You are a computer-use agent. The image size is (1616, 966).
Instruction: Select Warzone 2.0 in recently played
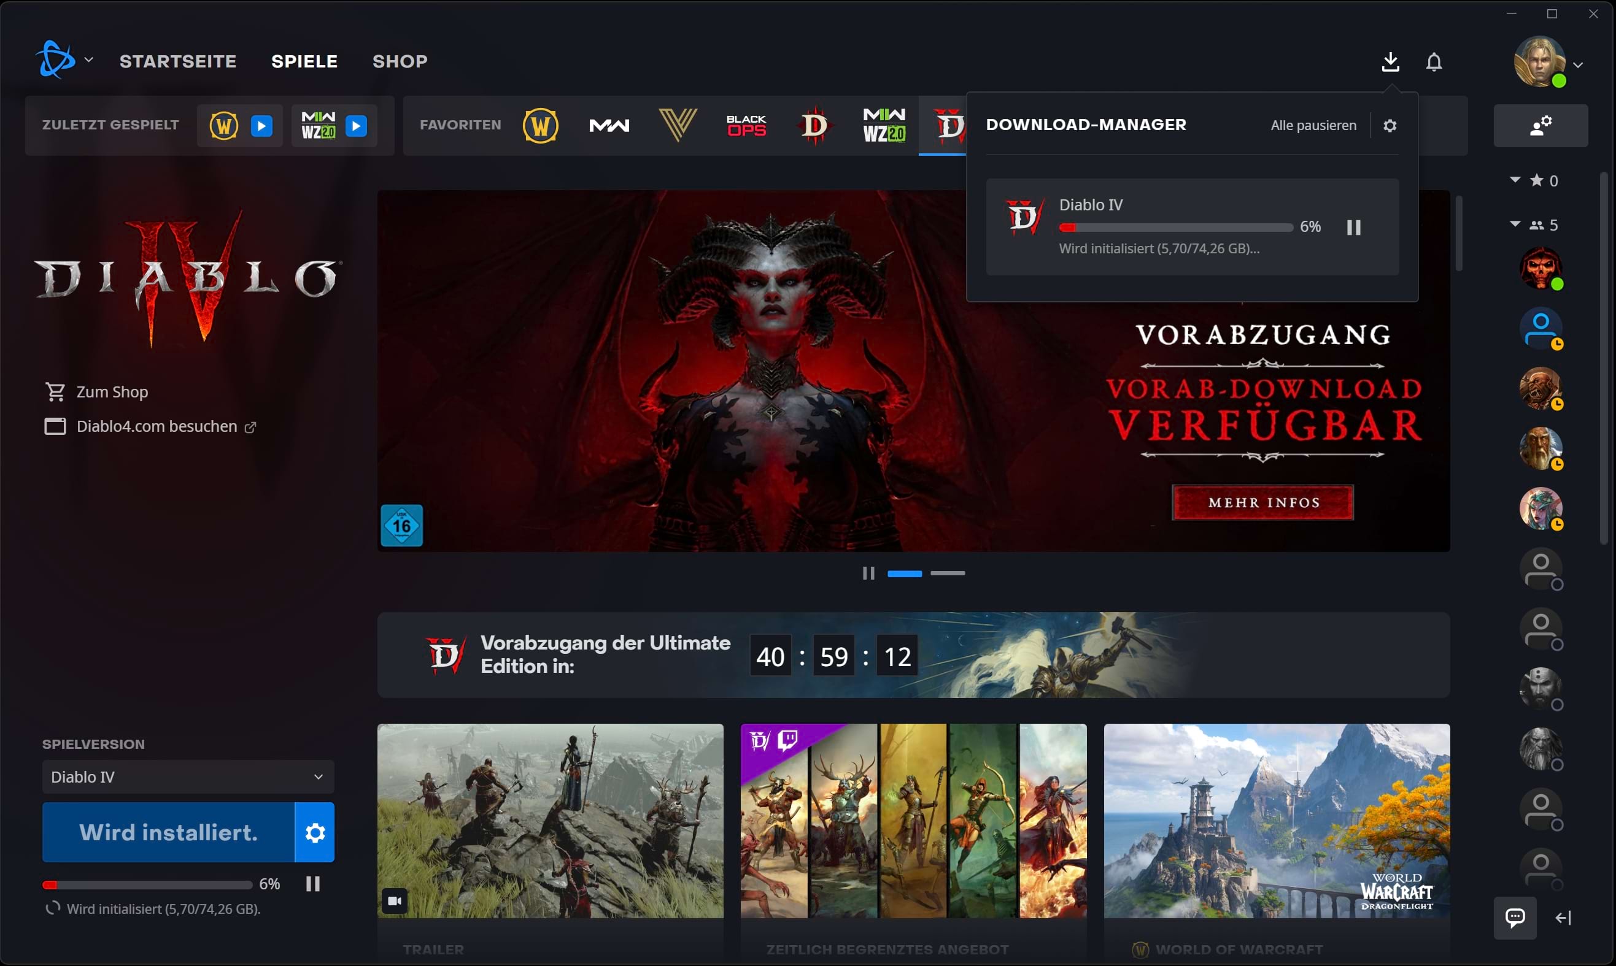(x=319, y=126)
